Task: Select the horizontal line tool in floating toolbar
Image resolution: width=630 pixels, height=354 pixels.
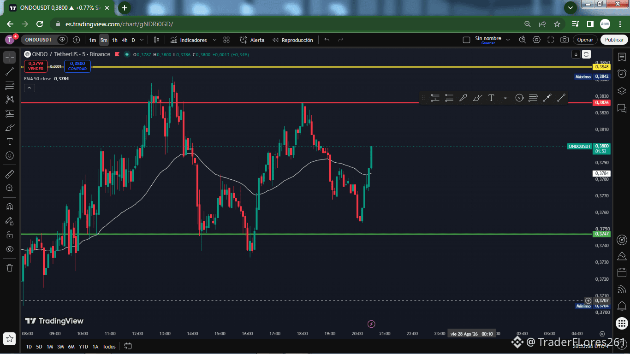Action: pos(505,98)
